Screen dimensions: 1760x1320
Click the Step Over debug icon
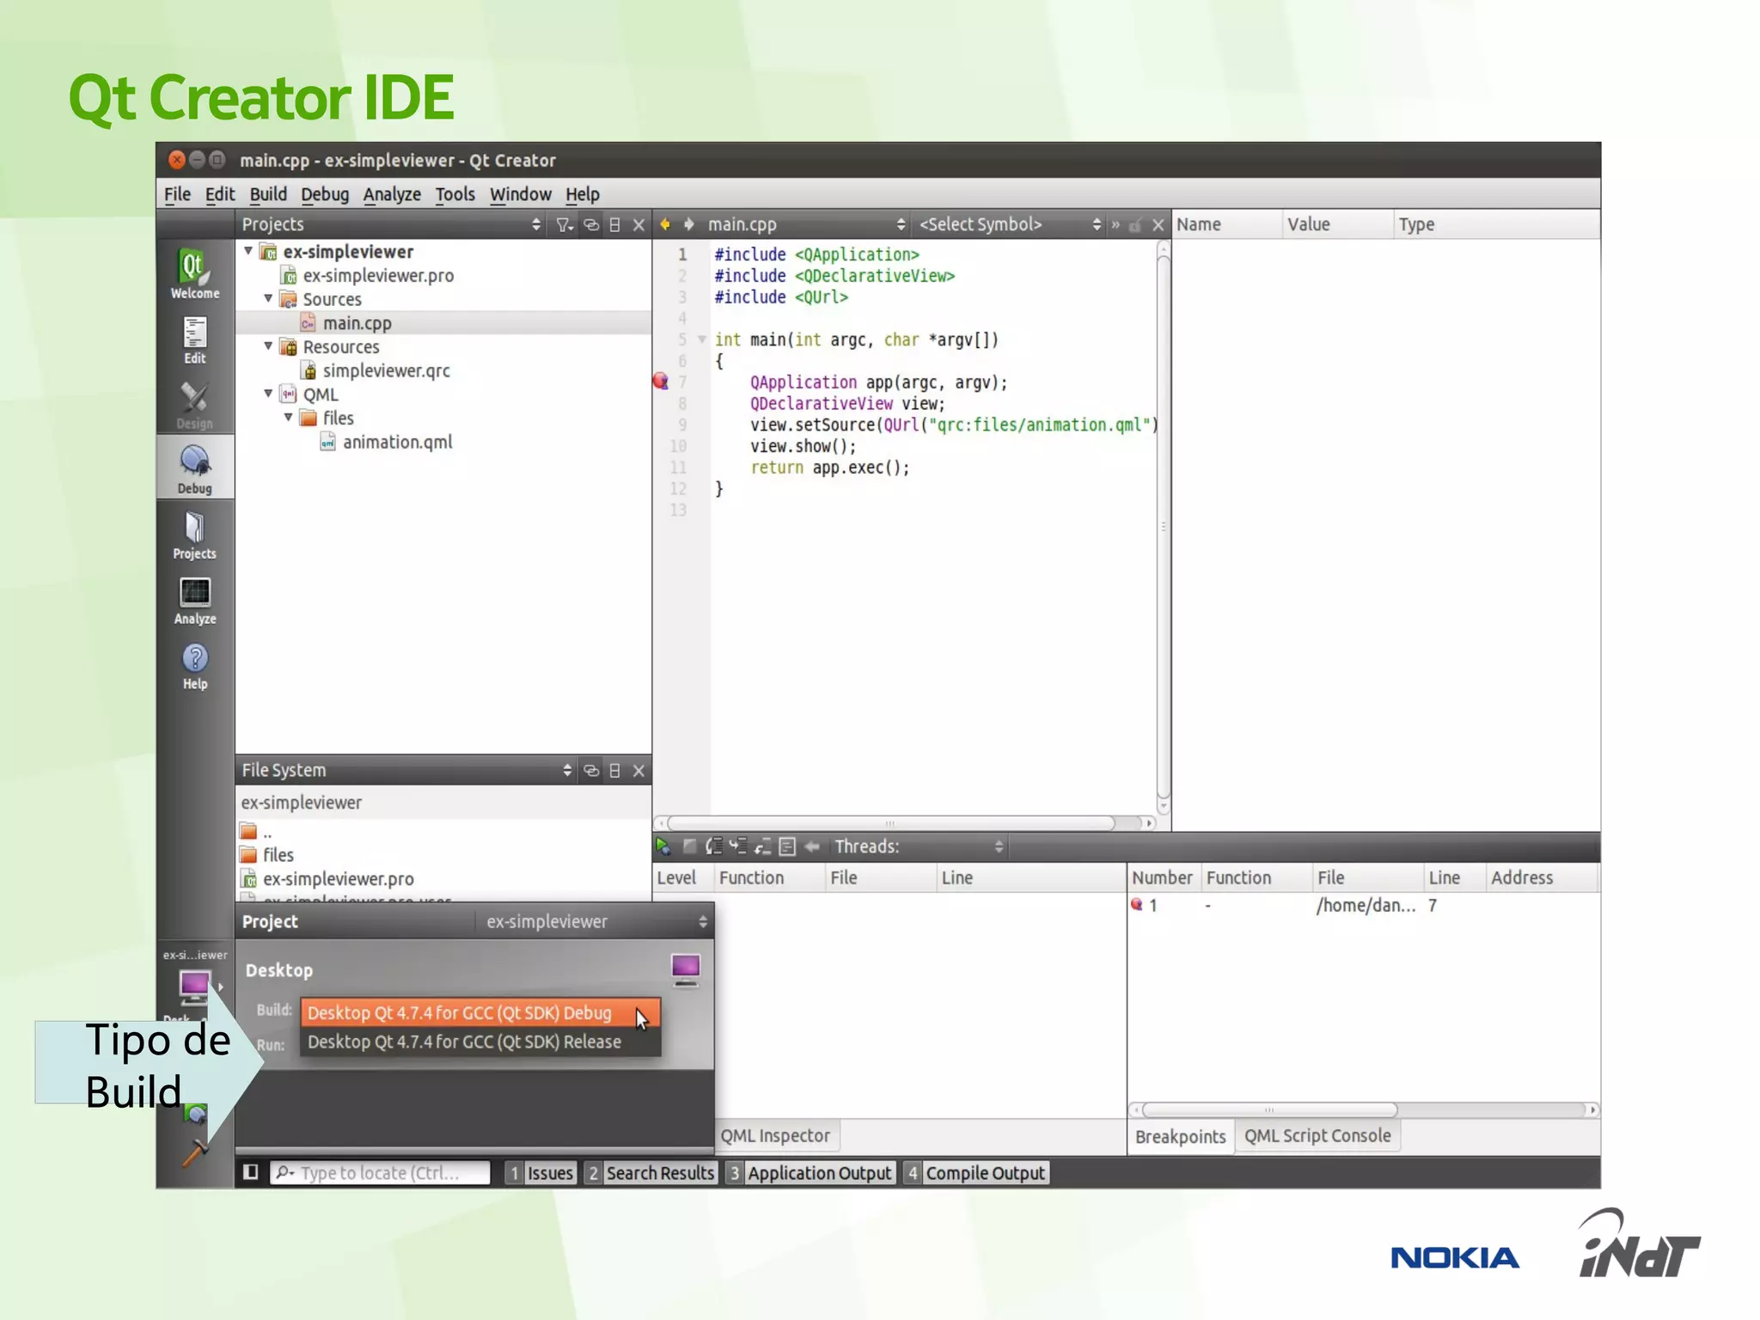click(713, 846)
